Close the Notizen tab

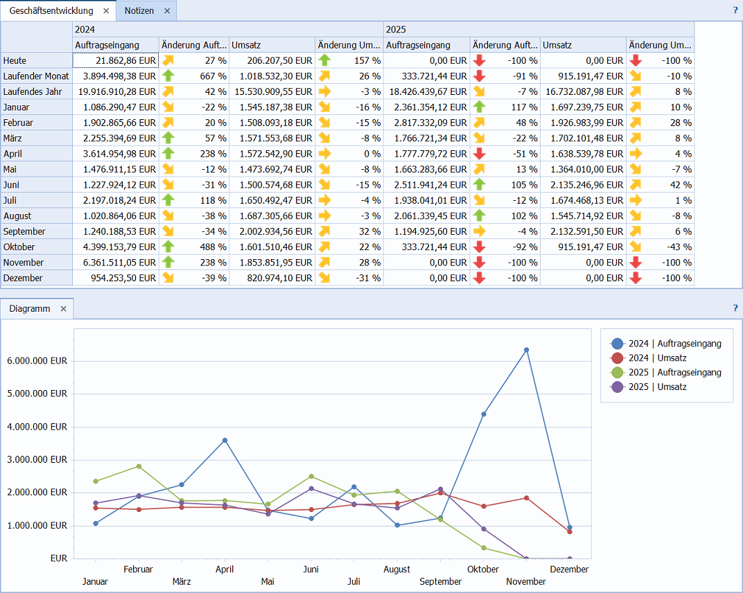coord(167,11)
